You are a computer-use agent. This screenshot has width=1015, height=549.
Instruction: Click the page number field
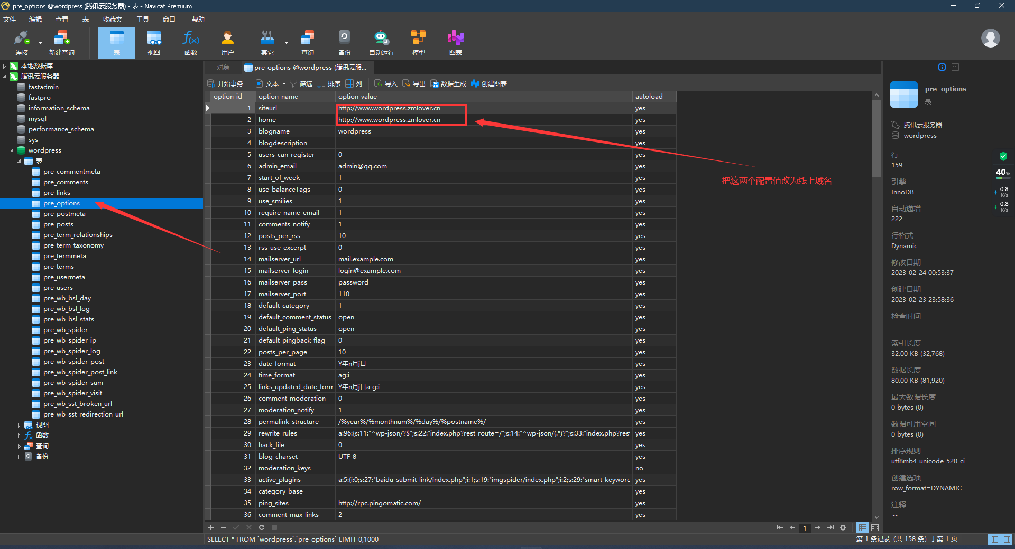pos(805,528)
